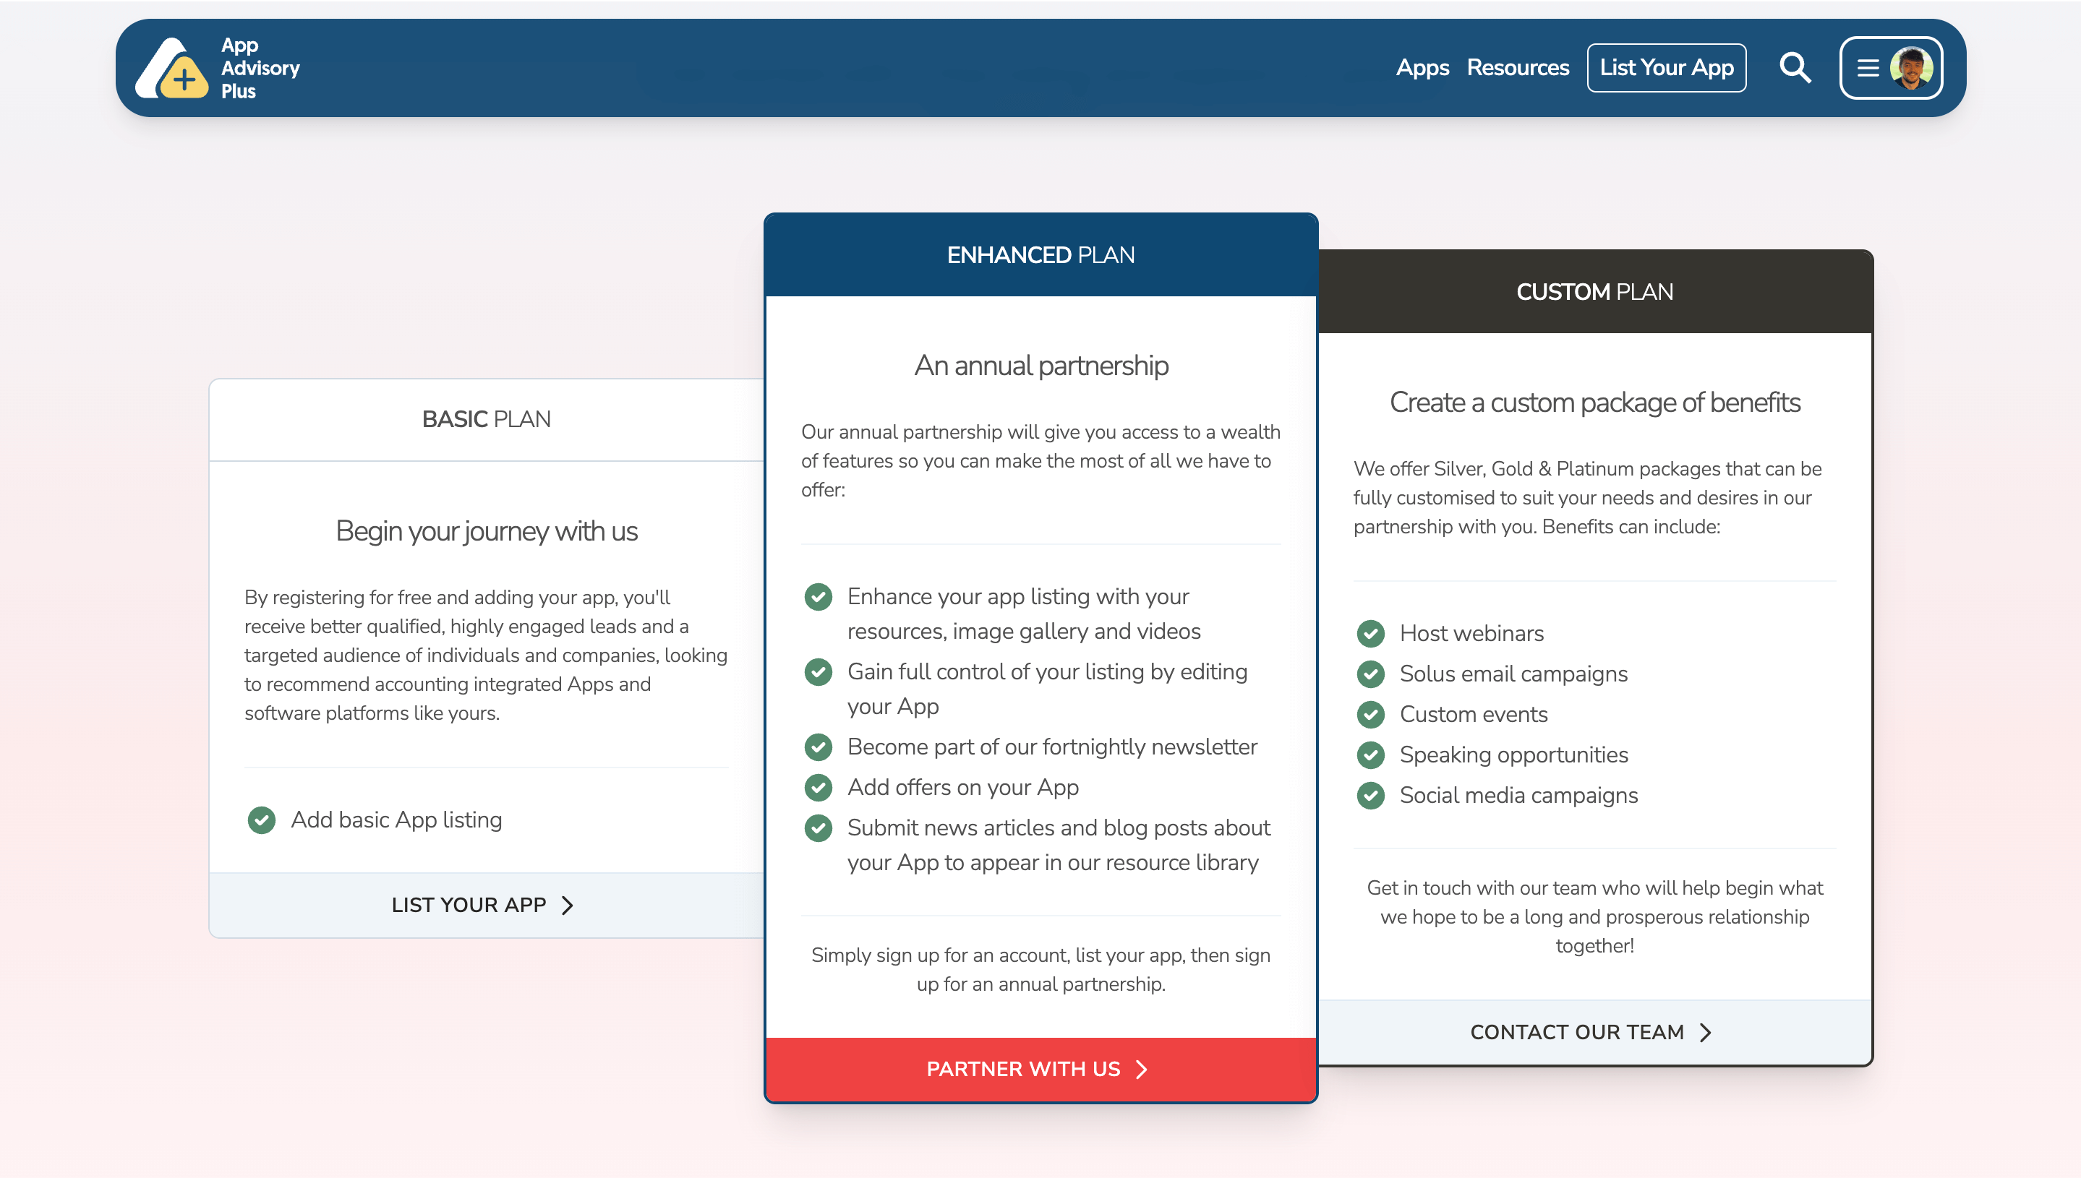The height and width of the screenshot is (1178, 2081).
Task: Click the checkmark beside Host webinars
Action: 1370,634
